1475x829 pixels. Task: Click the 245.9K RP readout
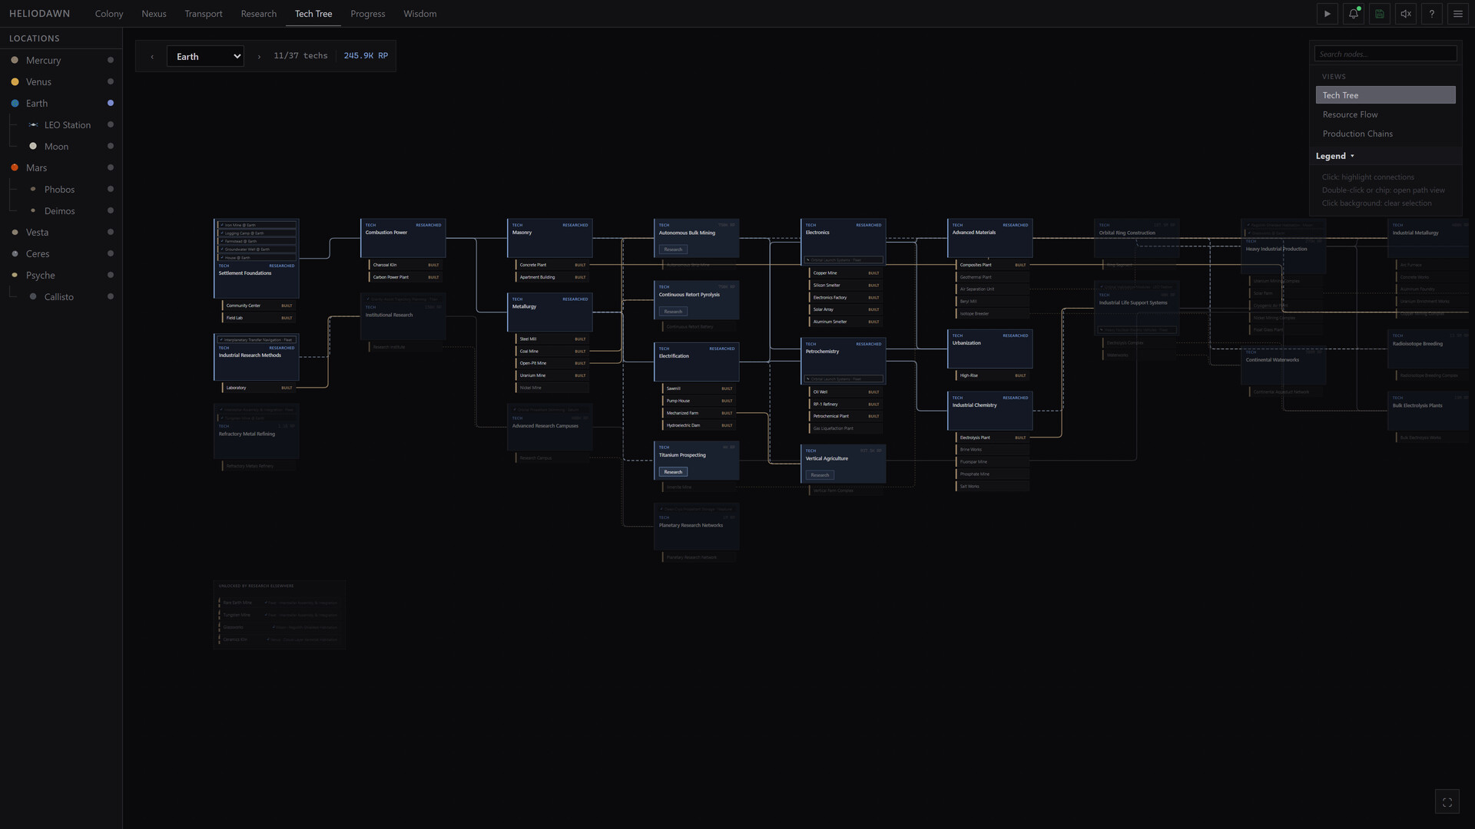pos(366,56)
